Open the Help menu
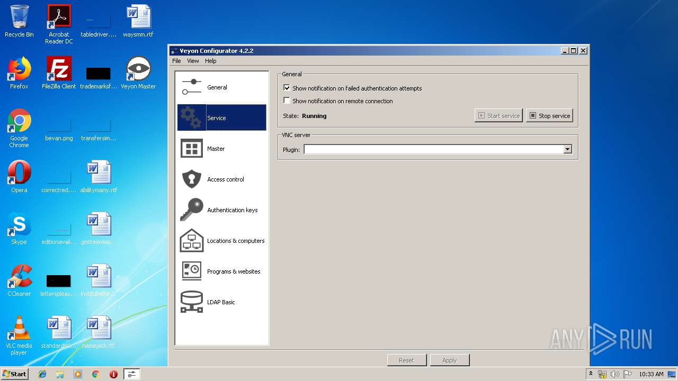The image size is (678, 381). pos(211,61)
